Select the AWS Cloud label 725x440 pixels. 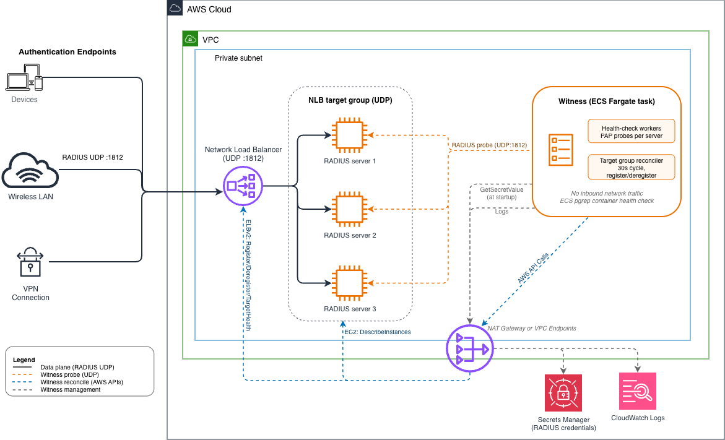(x=209, y=9)
